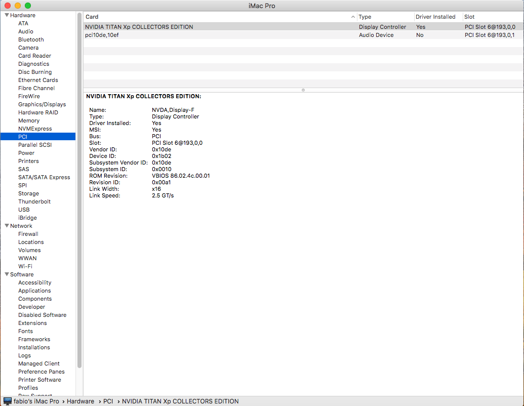This screenshot has width=524, height=406.
Task: Open Audio in the sidebar
Action: (26, 31)
